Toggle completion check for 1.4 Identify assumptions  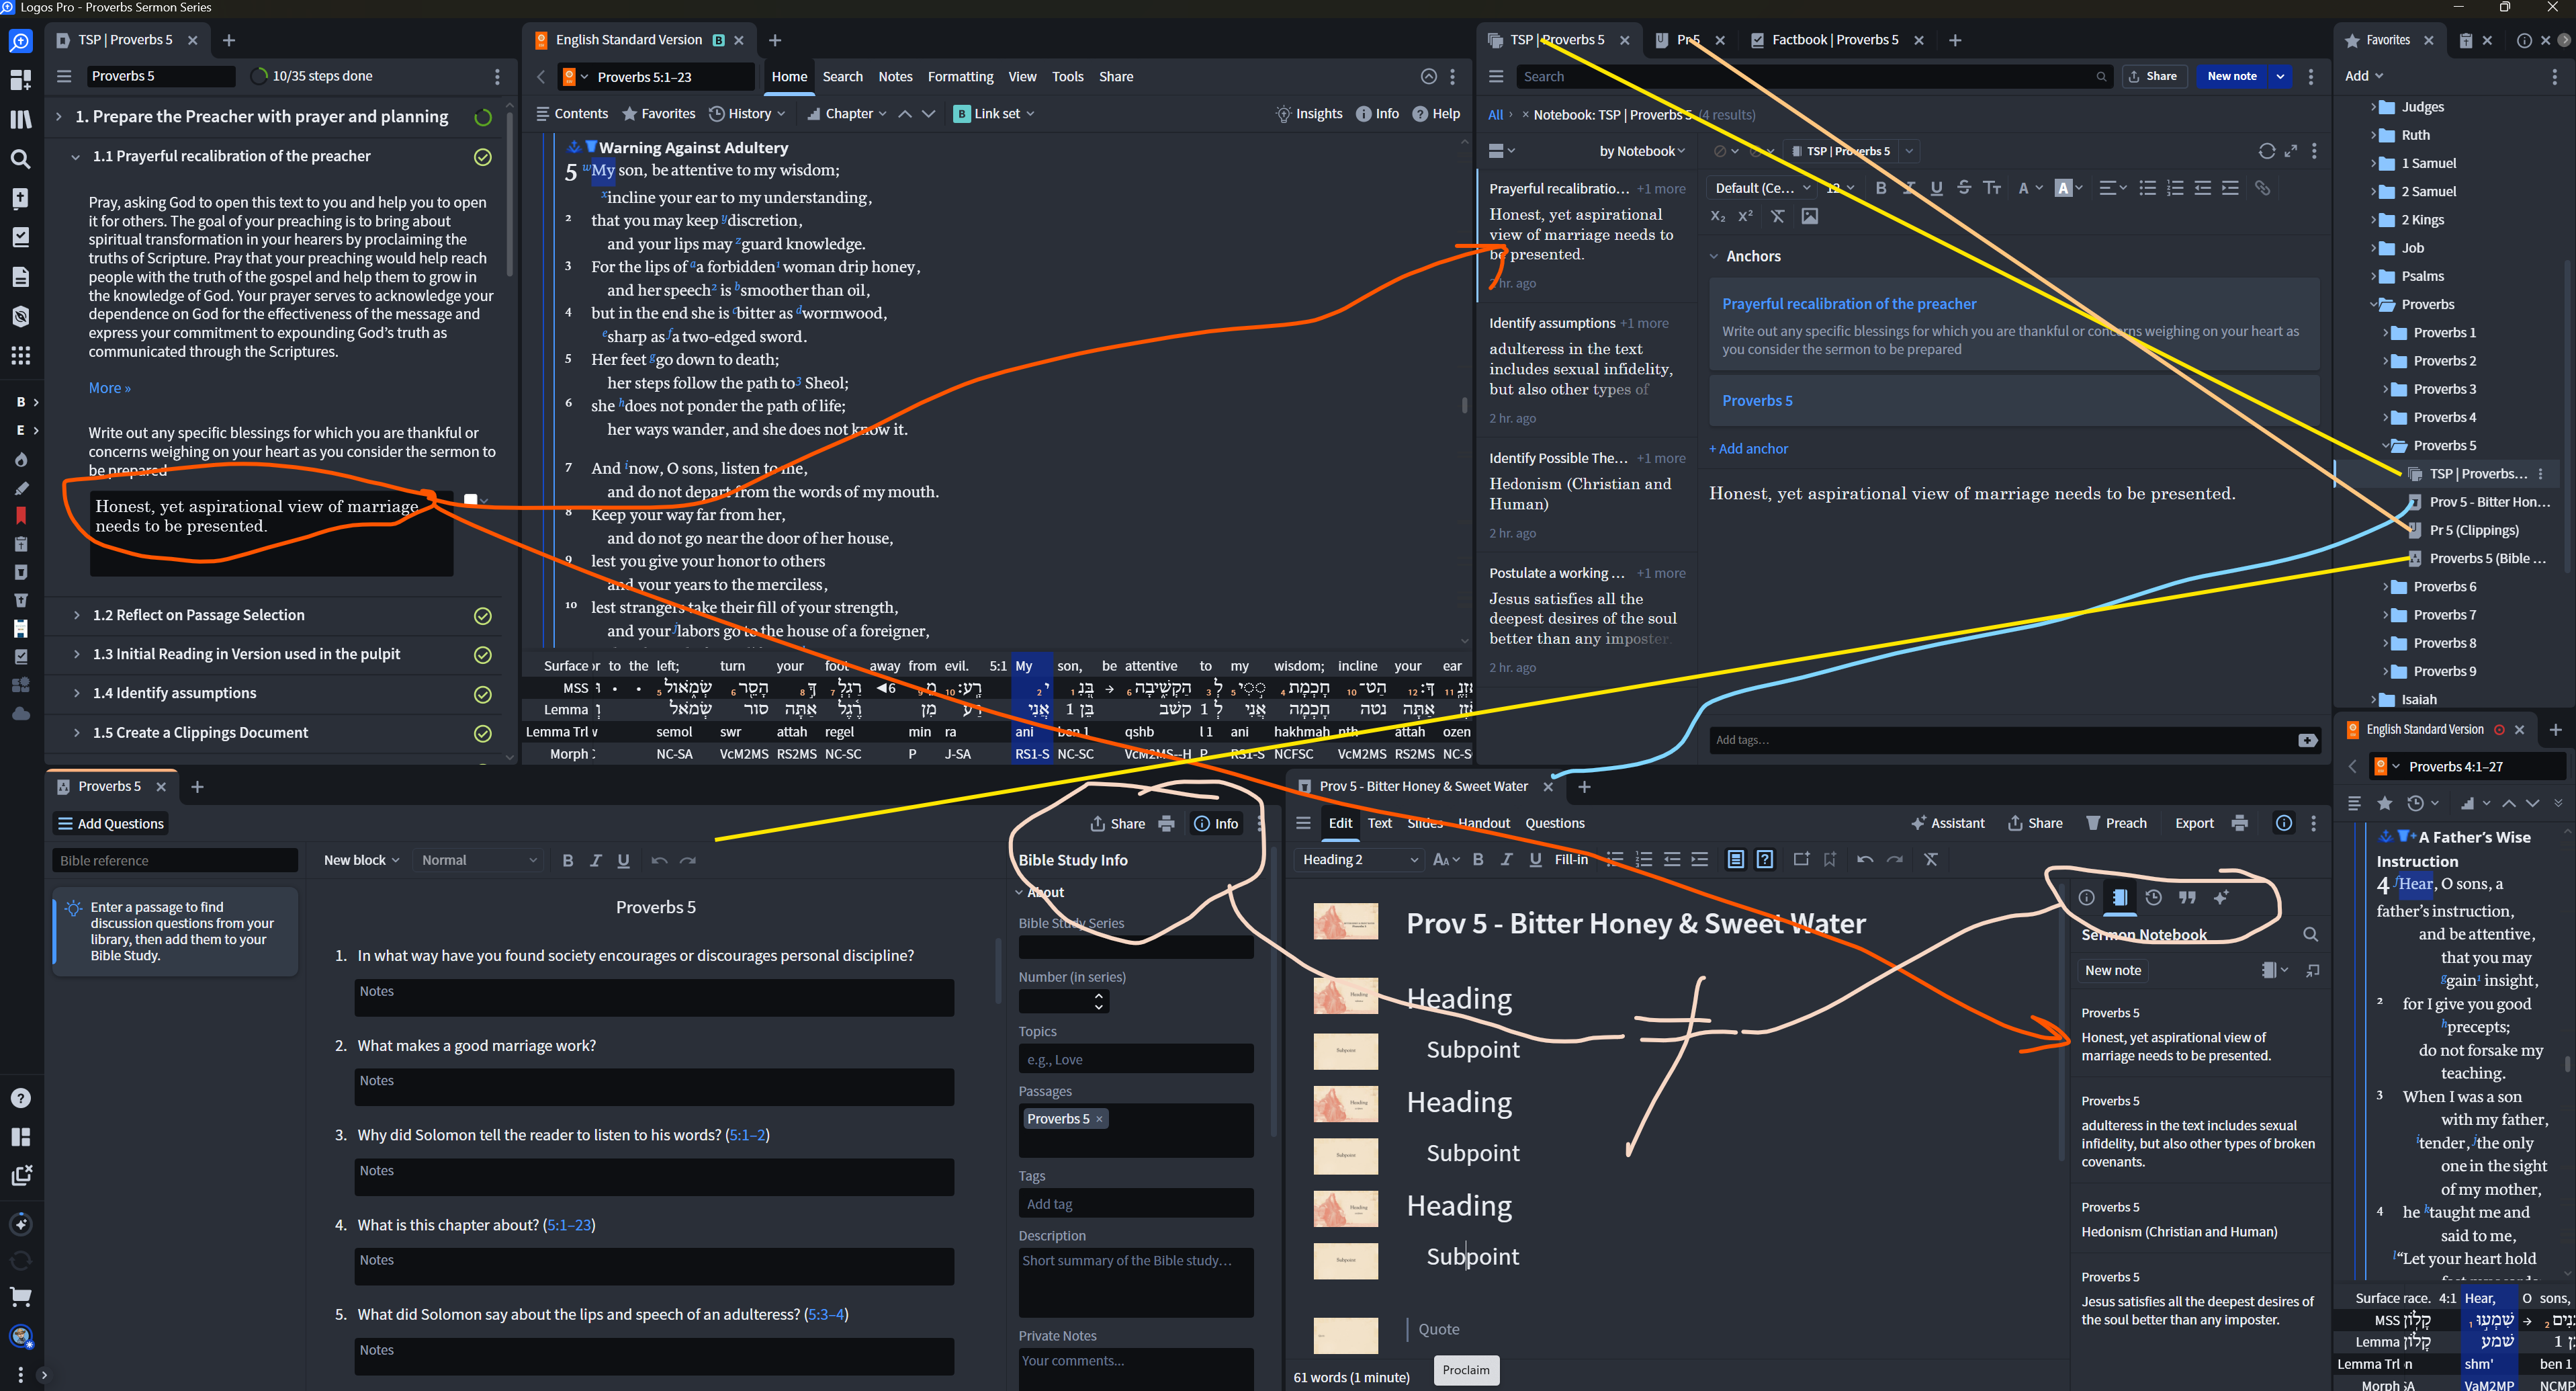tap(482, 693)
